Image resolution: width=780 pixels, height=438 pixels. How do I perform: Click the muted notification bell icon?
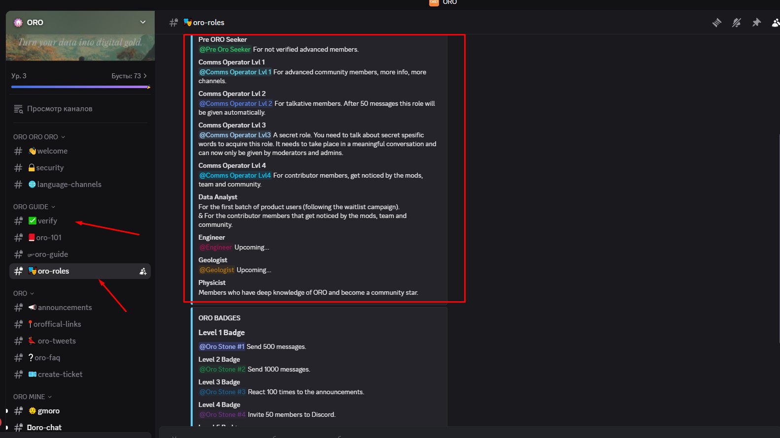(737, 23)
